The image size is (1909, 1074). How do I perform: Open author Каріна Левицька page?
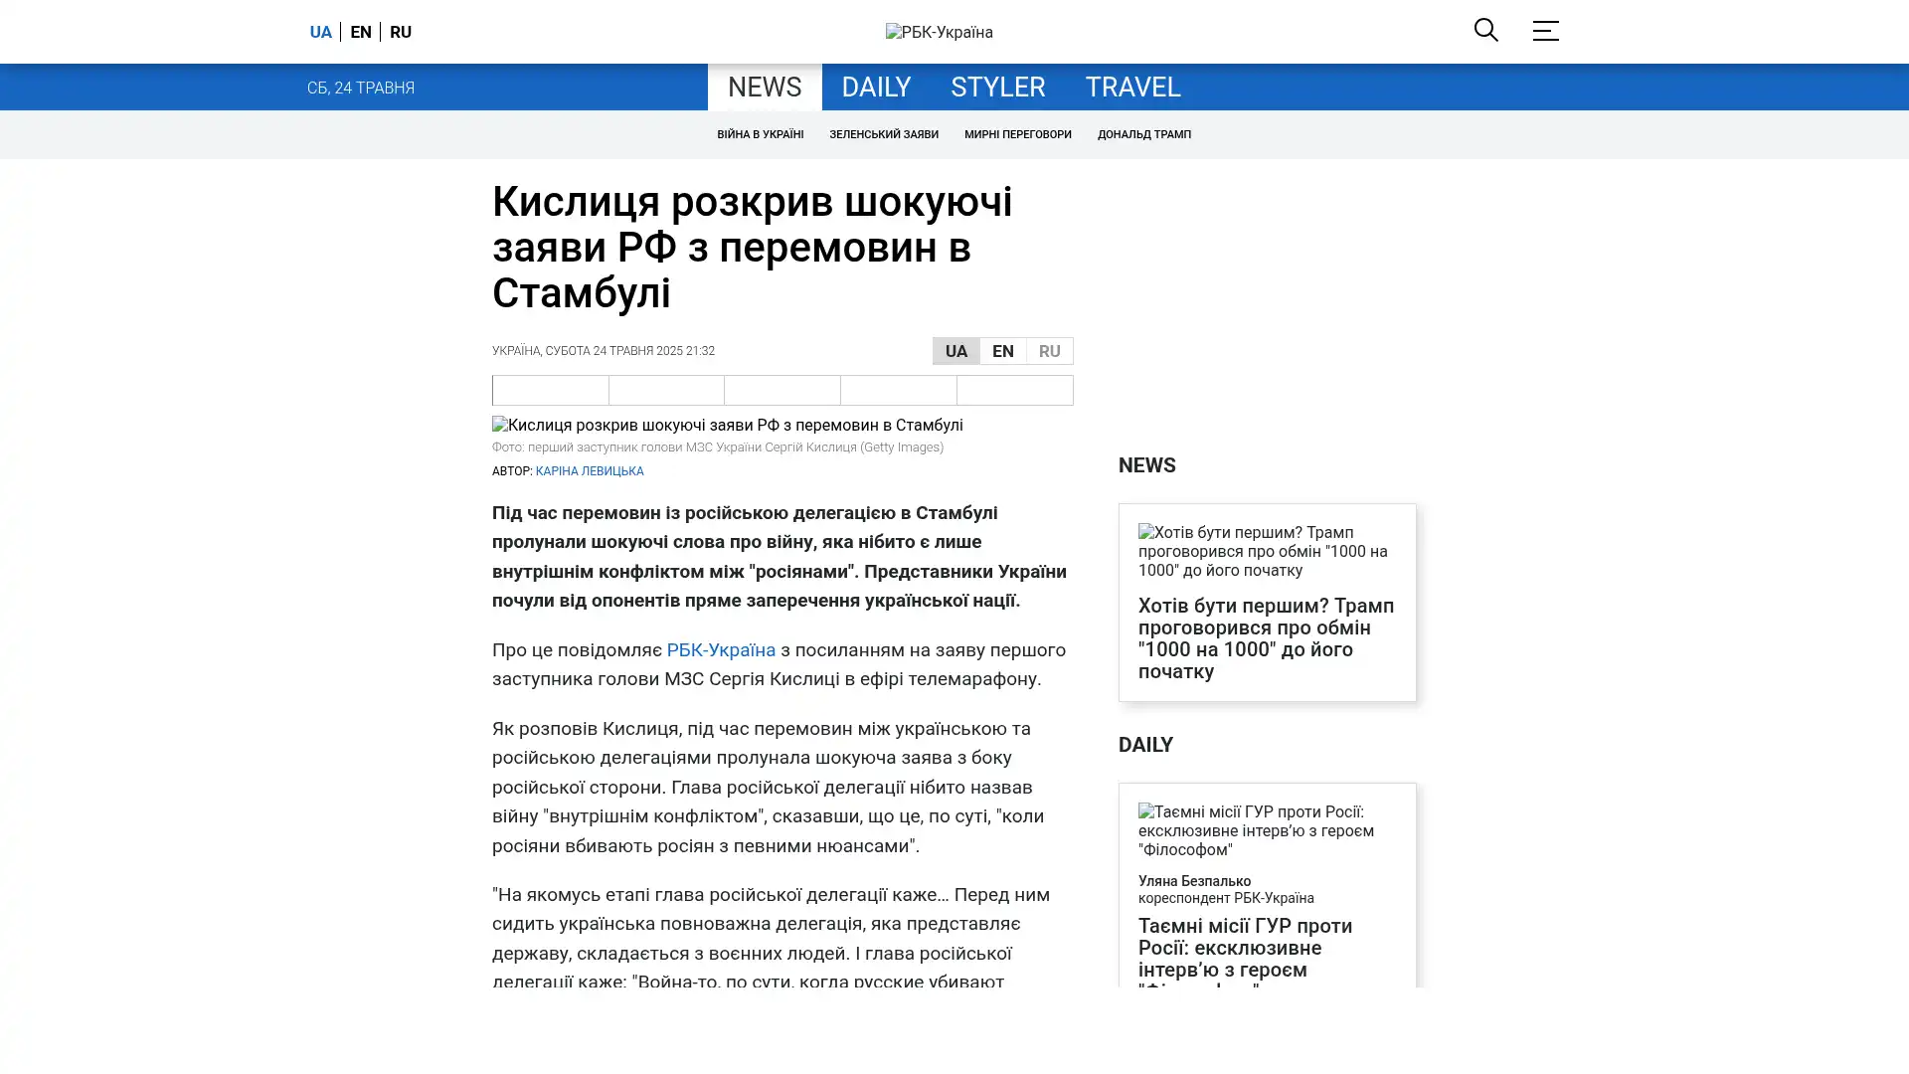pyautogui.click(x=589, y=471)
